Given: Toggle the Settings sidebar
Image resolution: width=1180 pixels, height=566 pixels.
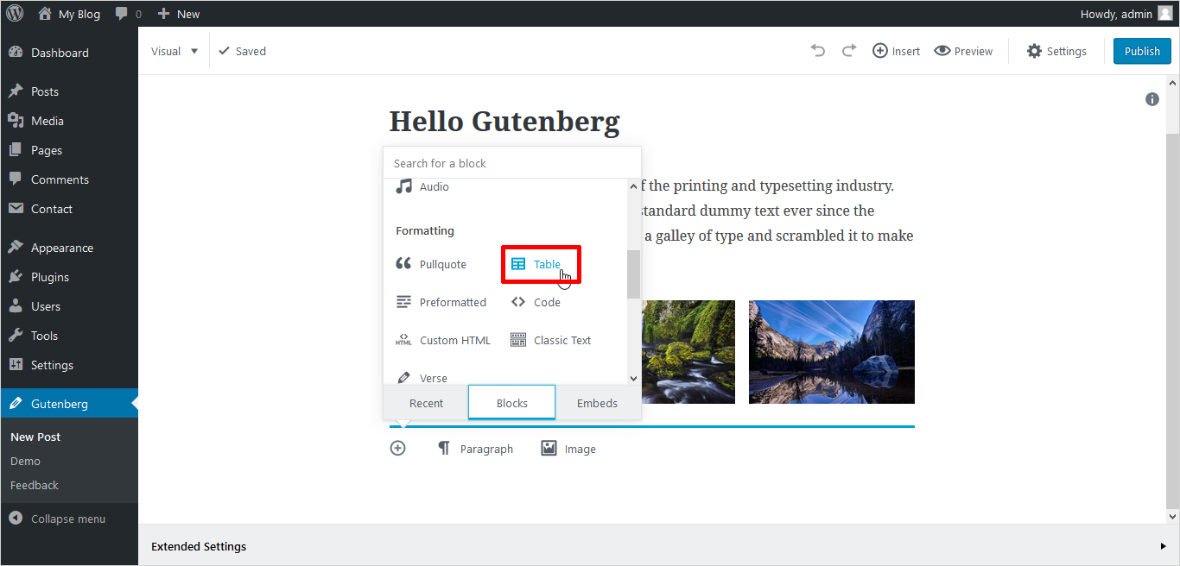Looking at the screenshot, I should (x=1056, y=51).
